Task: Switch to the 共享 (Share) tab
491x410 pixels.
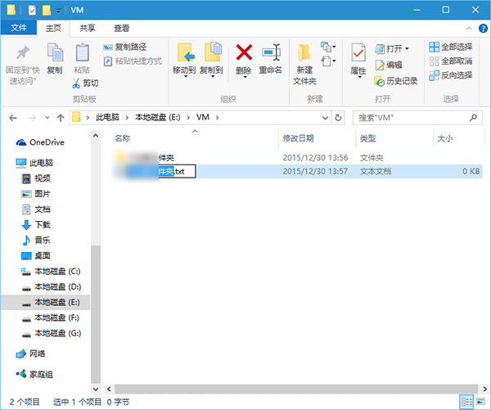Action: tap(88, 28)
